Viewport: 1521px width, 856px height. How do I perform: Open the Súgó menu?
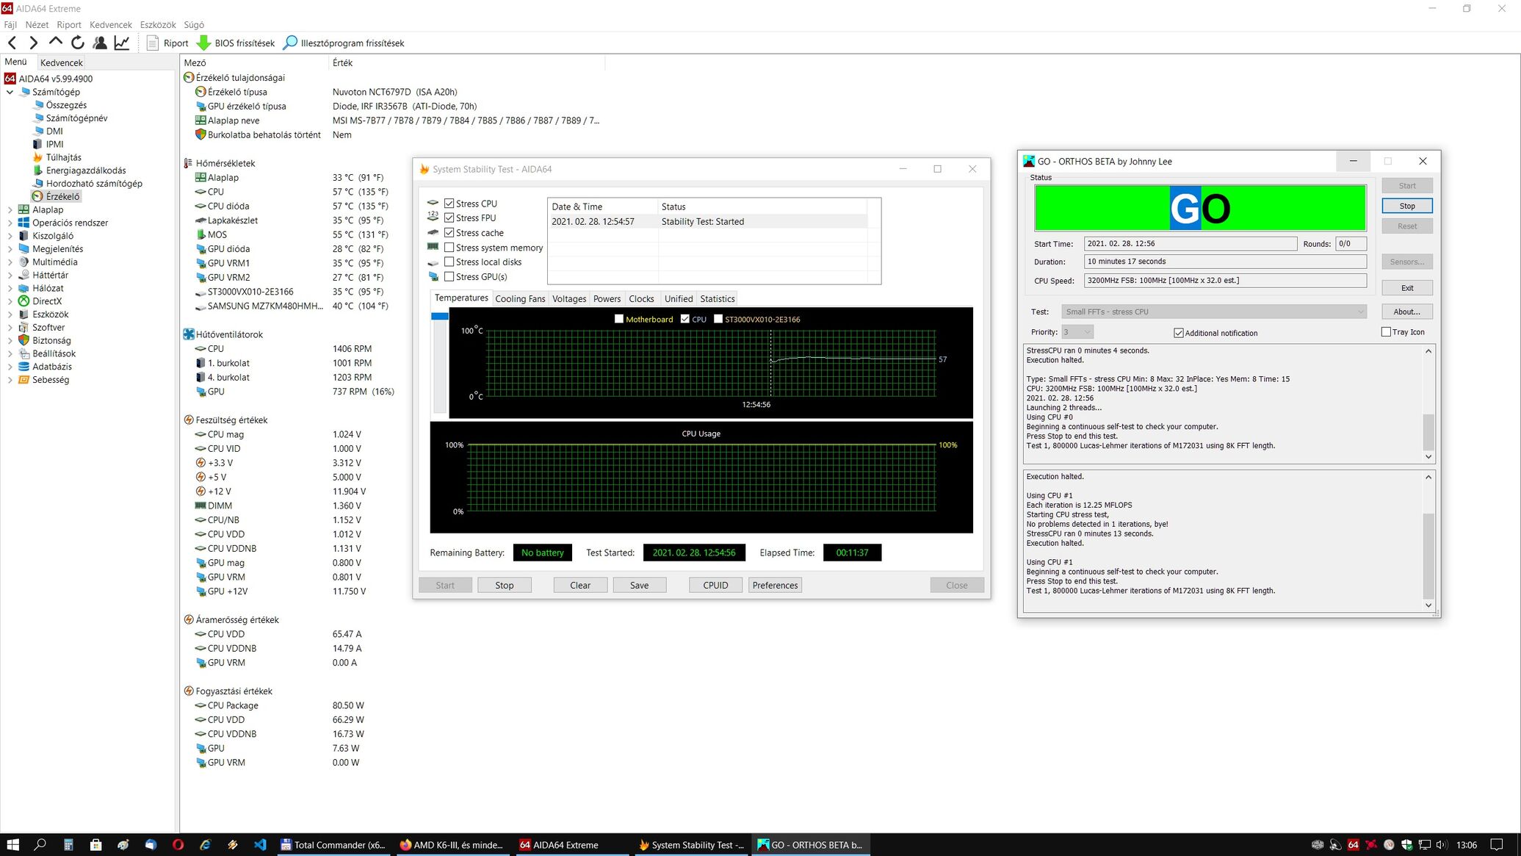pyautogui.click(x=194, y=24)
